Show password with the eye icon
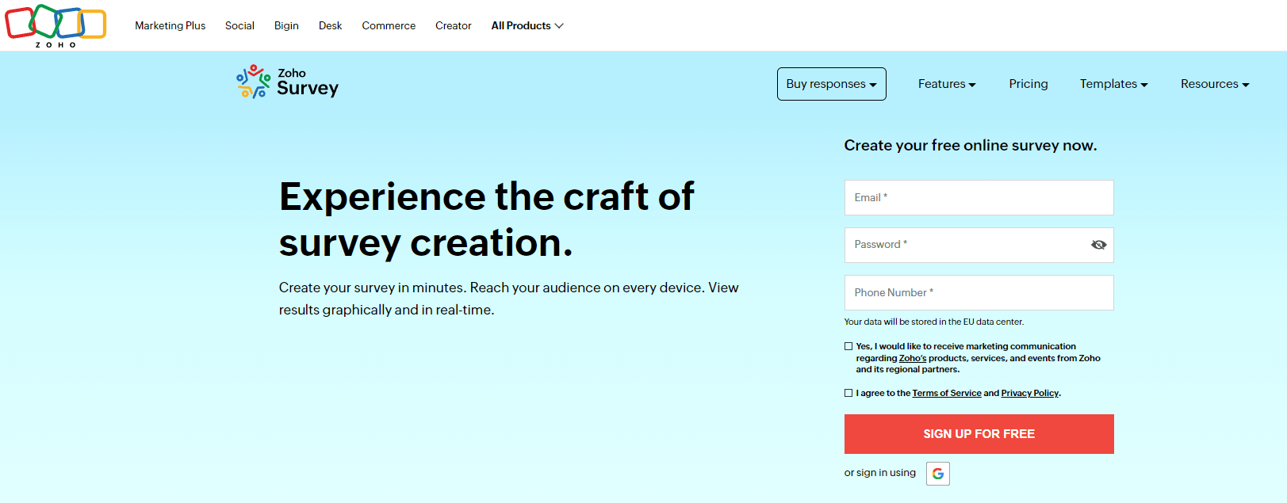Image resolution: width=1287 pixels, height=503 pixels. (x=1098, y=245)
